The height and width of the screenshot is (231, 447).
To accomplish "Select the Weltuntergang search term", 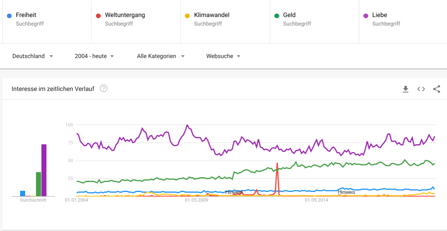I will point(125,15).
